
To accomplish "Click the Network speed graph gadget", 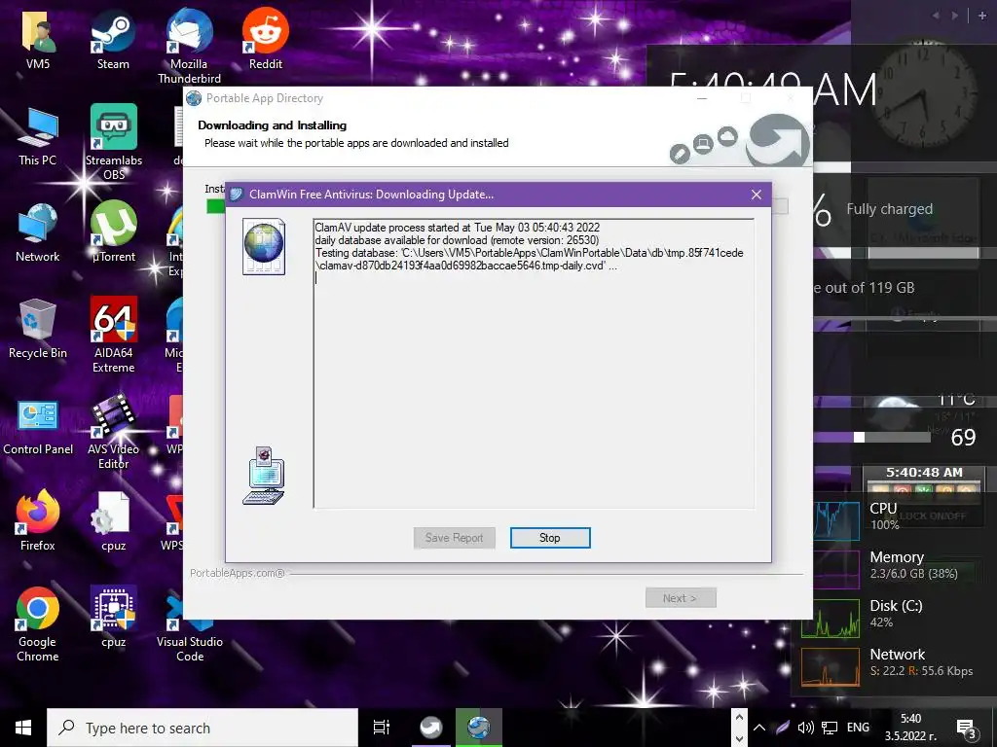I will click(x=831, y=667).
